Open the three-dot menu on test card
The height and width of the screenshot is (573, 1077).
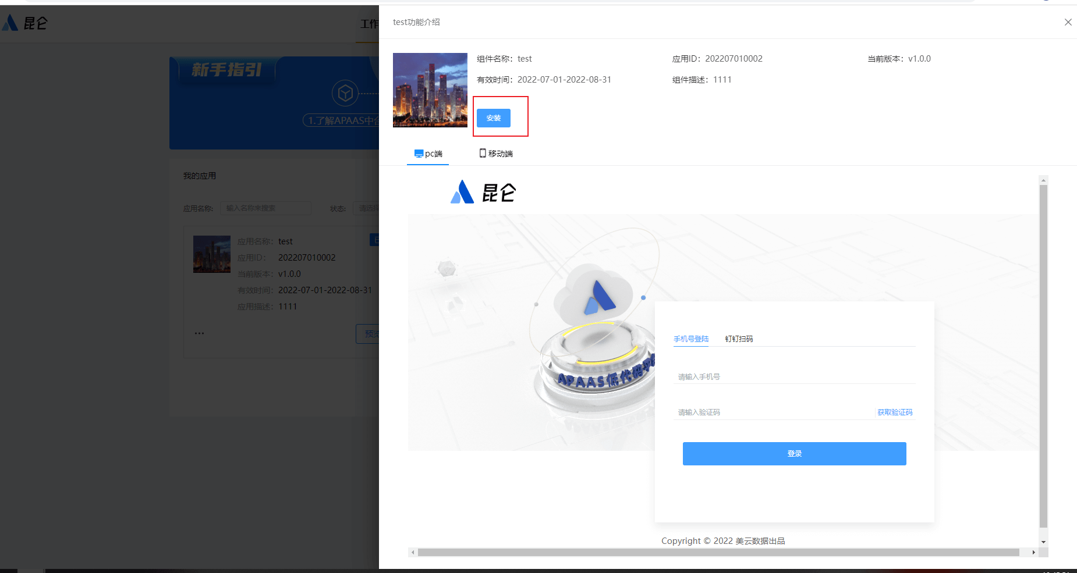[x=199, y=333]
